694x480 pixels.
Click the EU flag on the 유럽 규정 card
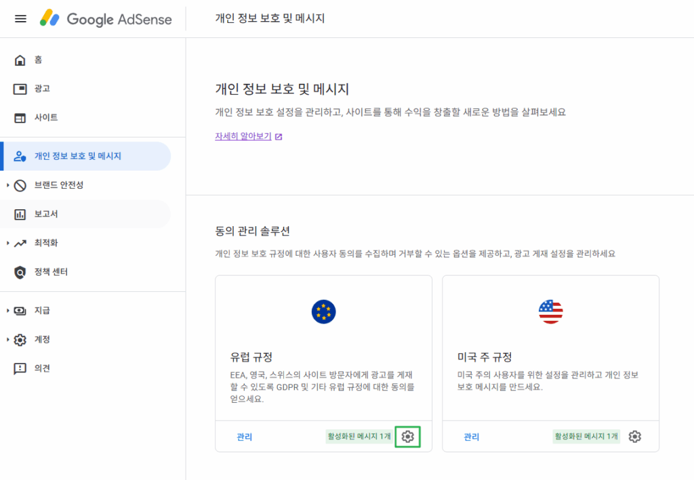323,312
